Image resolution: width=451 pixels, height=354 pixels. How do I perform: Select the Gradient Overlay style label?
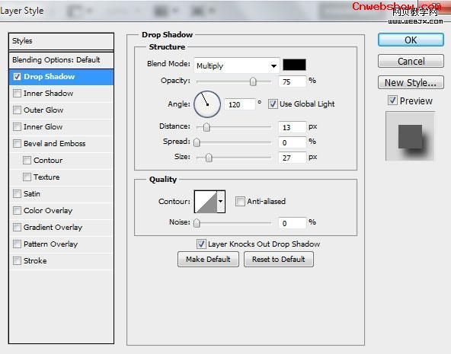[x=53, y=227]
